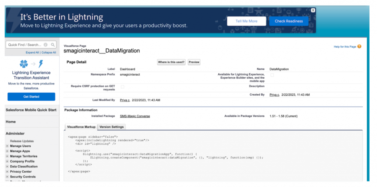Viewport: 377px width, 187px height.
Task: Select the Visualforce Markup tab
Action: [81, 127]
